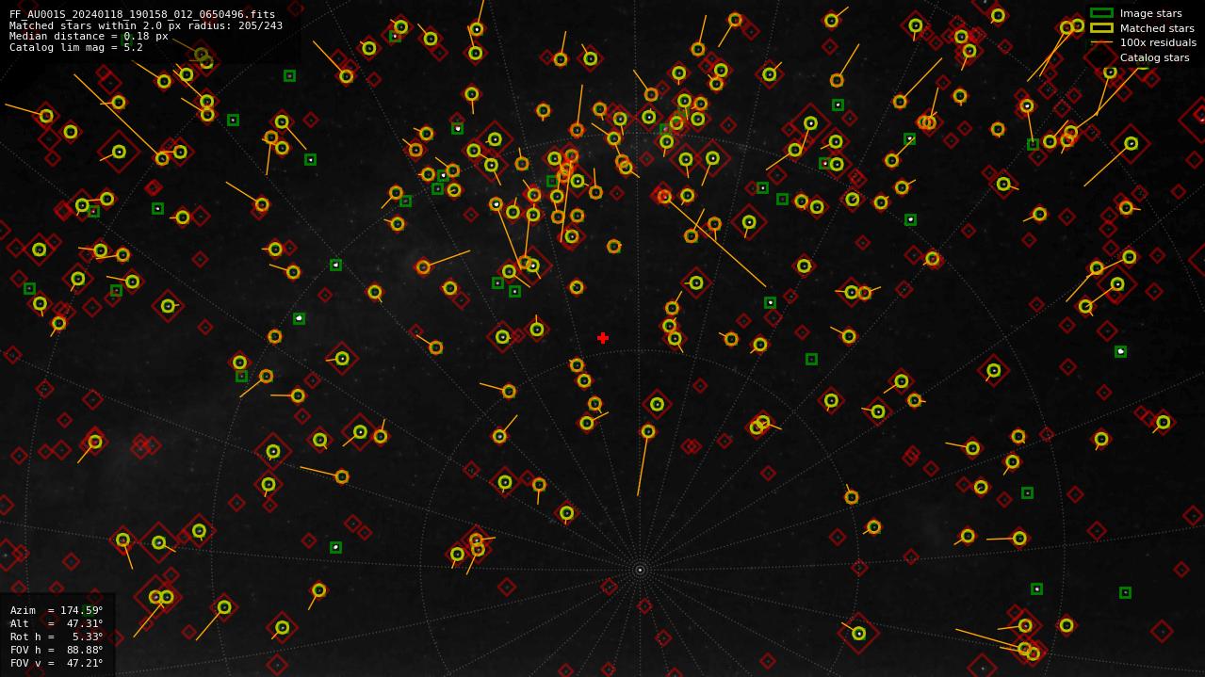Click the 'FOV h = 88.88°' readout
Screen dimensions: 1205x677
(57, 650)
